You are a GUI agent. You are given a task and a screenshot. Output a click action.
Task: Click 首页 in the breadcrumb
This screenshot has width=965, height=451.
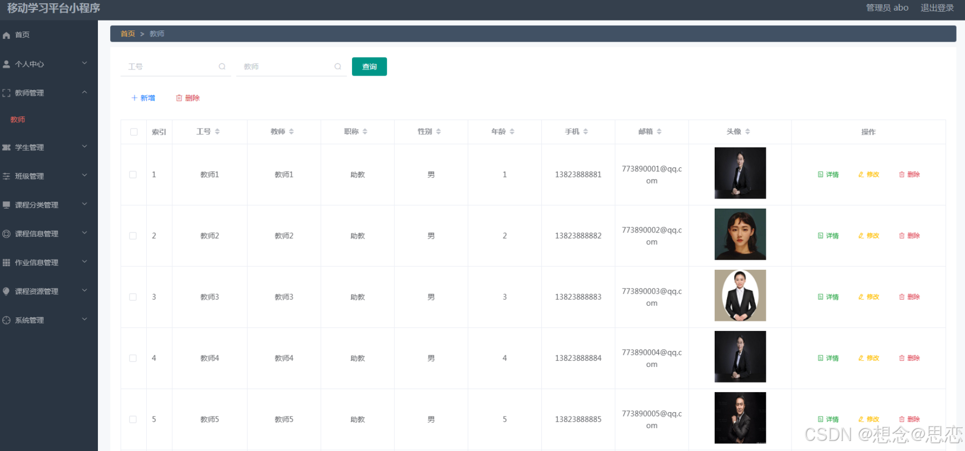click(x=128, y=34)
